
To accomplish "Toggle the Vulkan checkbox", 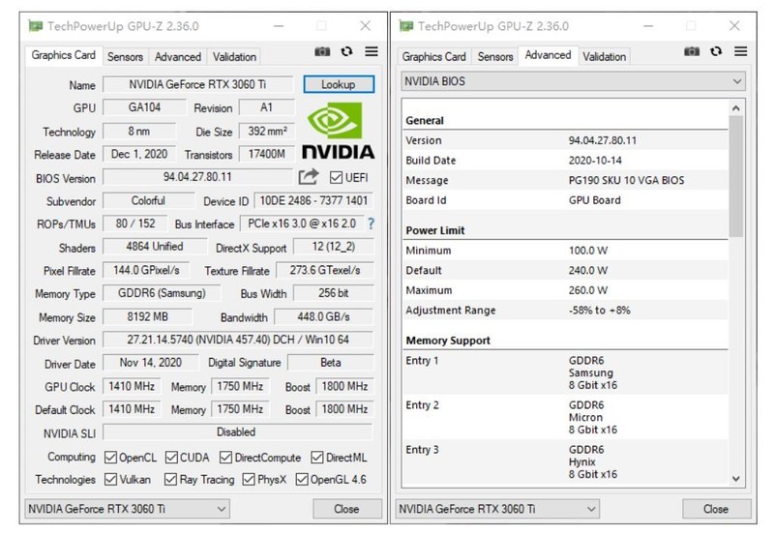I will [x=110, y=479].
